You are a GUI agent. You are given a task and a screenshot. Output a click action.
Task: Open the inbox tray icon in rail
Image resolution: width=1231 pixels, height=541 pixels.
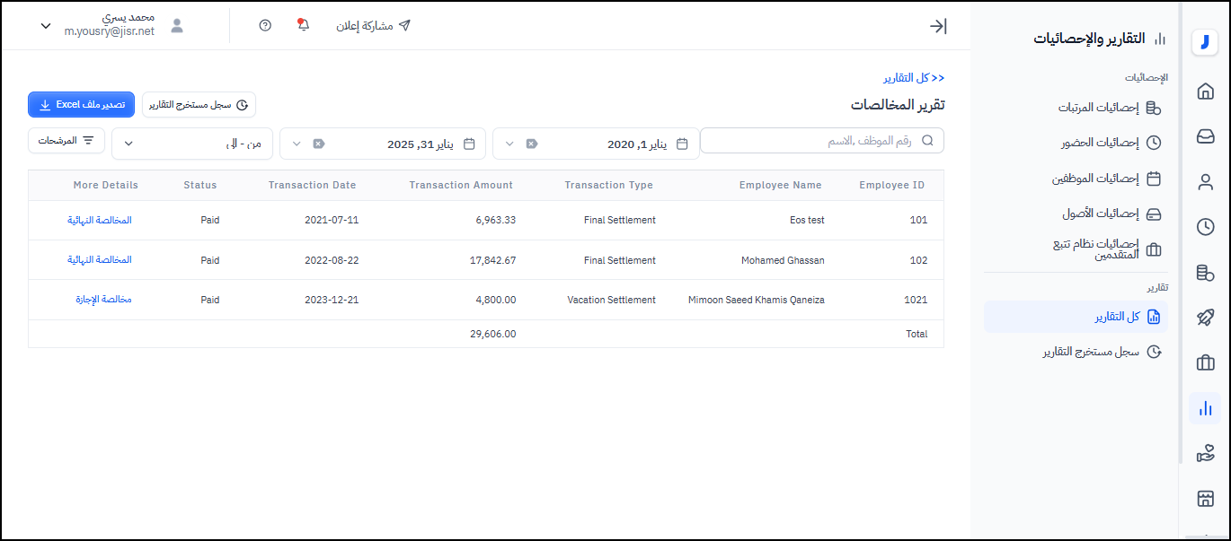1205,136
